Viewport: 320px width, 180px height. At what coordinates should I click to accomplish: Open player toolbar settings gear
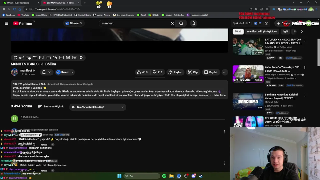click(x=81, y=57)
